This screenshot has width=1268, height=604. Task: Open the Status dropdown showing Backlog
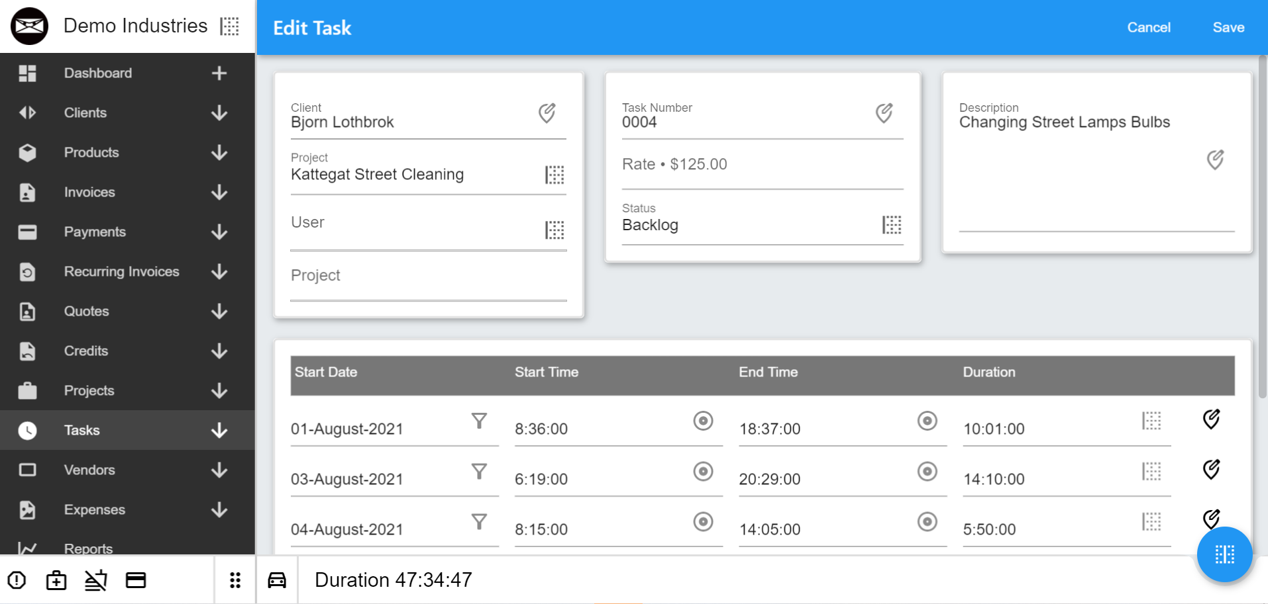pyautogui.click(x=892, y=225)
